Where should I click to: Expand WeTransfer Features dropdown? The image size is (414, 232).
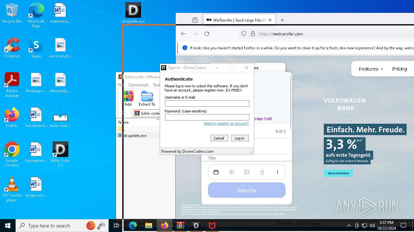click(x=371, y=69)
